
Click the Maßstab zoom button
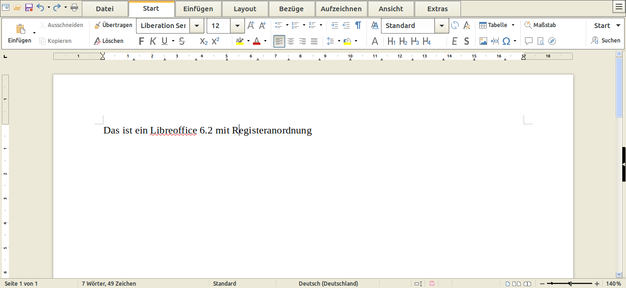540,25
